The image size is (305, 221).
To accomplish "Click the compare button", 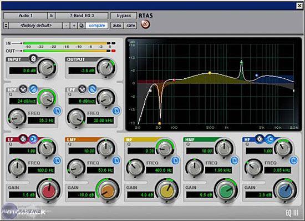I will (x=96, y=26).
